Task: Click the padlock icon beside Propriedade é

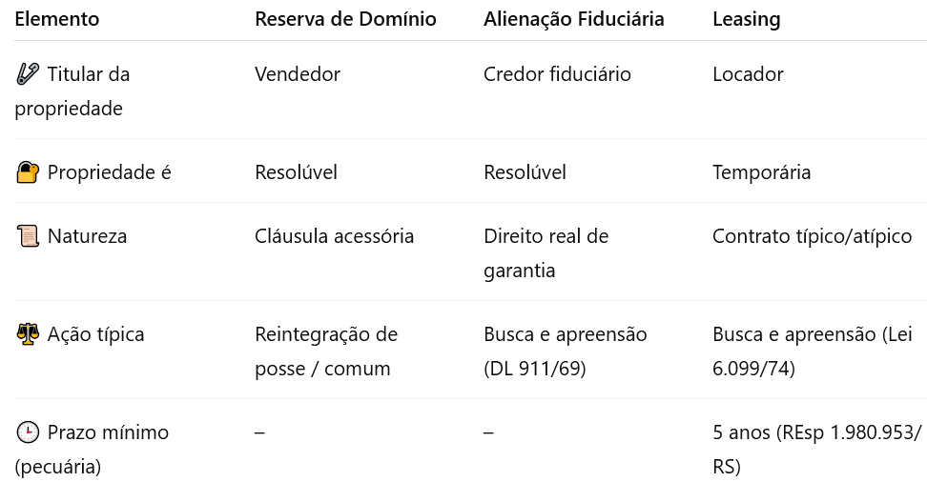Action: [x=28, y=171]
